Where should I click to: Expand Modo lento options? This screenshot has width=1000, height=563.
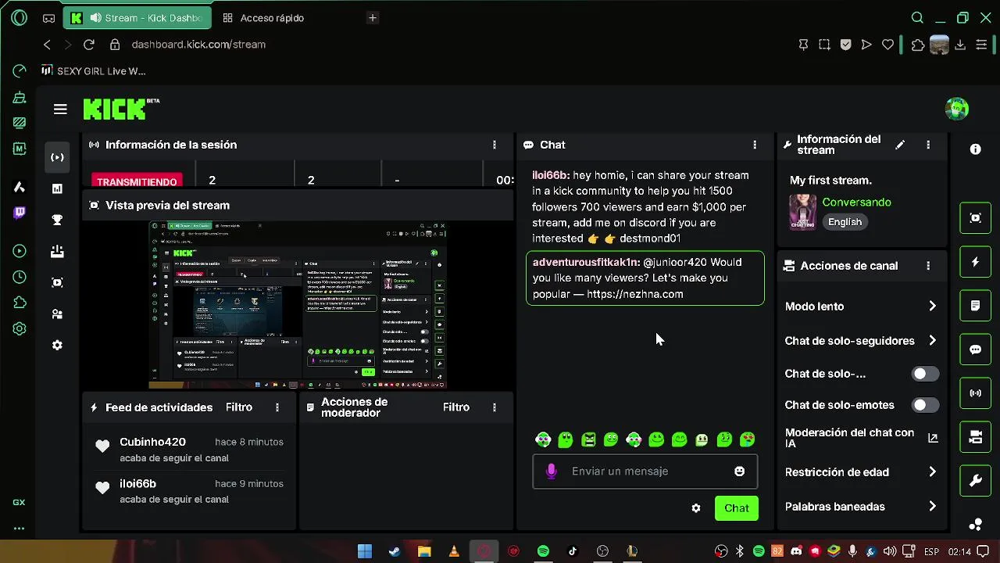932,306
